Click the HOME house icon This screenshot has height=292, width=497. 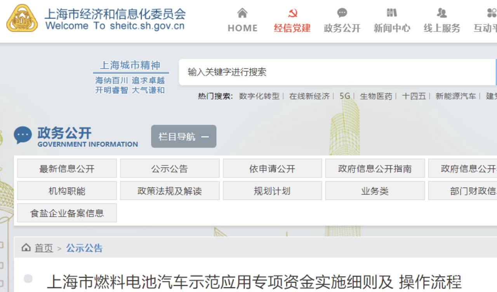pos(242,13)
